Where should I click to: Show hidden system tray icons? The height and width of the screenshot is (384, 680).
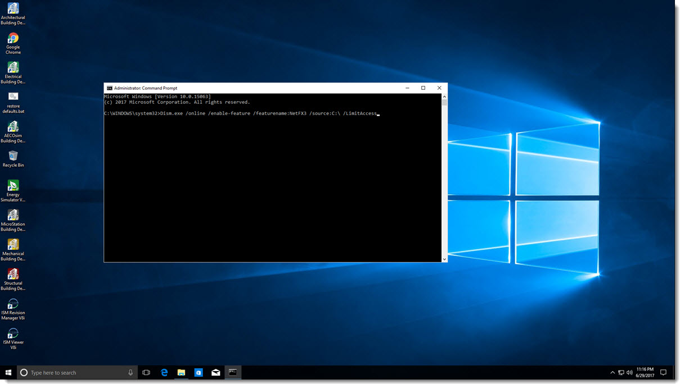613,372
